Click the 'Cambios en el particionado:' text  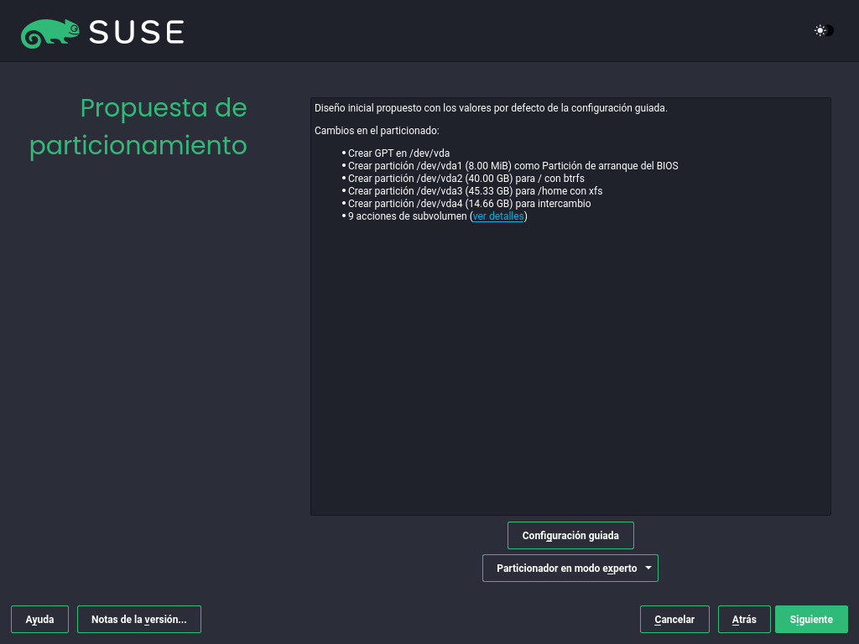(377, 130)
